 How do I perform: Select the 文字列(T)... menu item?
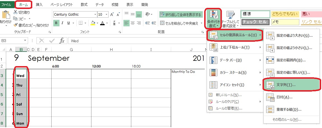click(x=292, y=85)
